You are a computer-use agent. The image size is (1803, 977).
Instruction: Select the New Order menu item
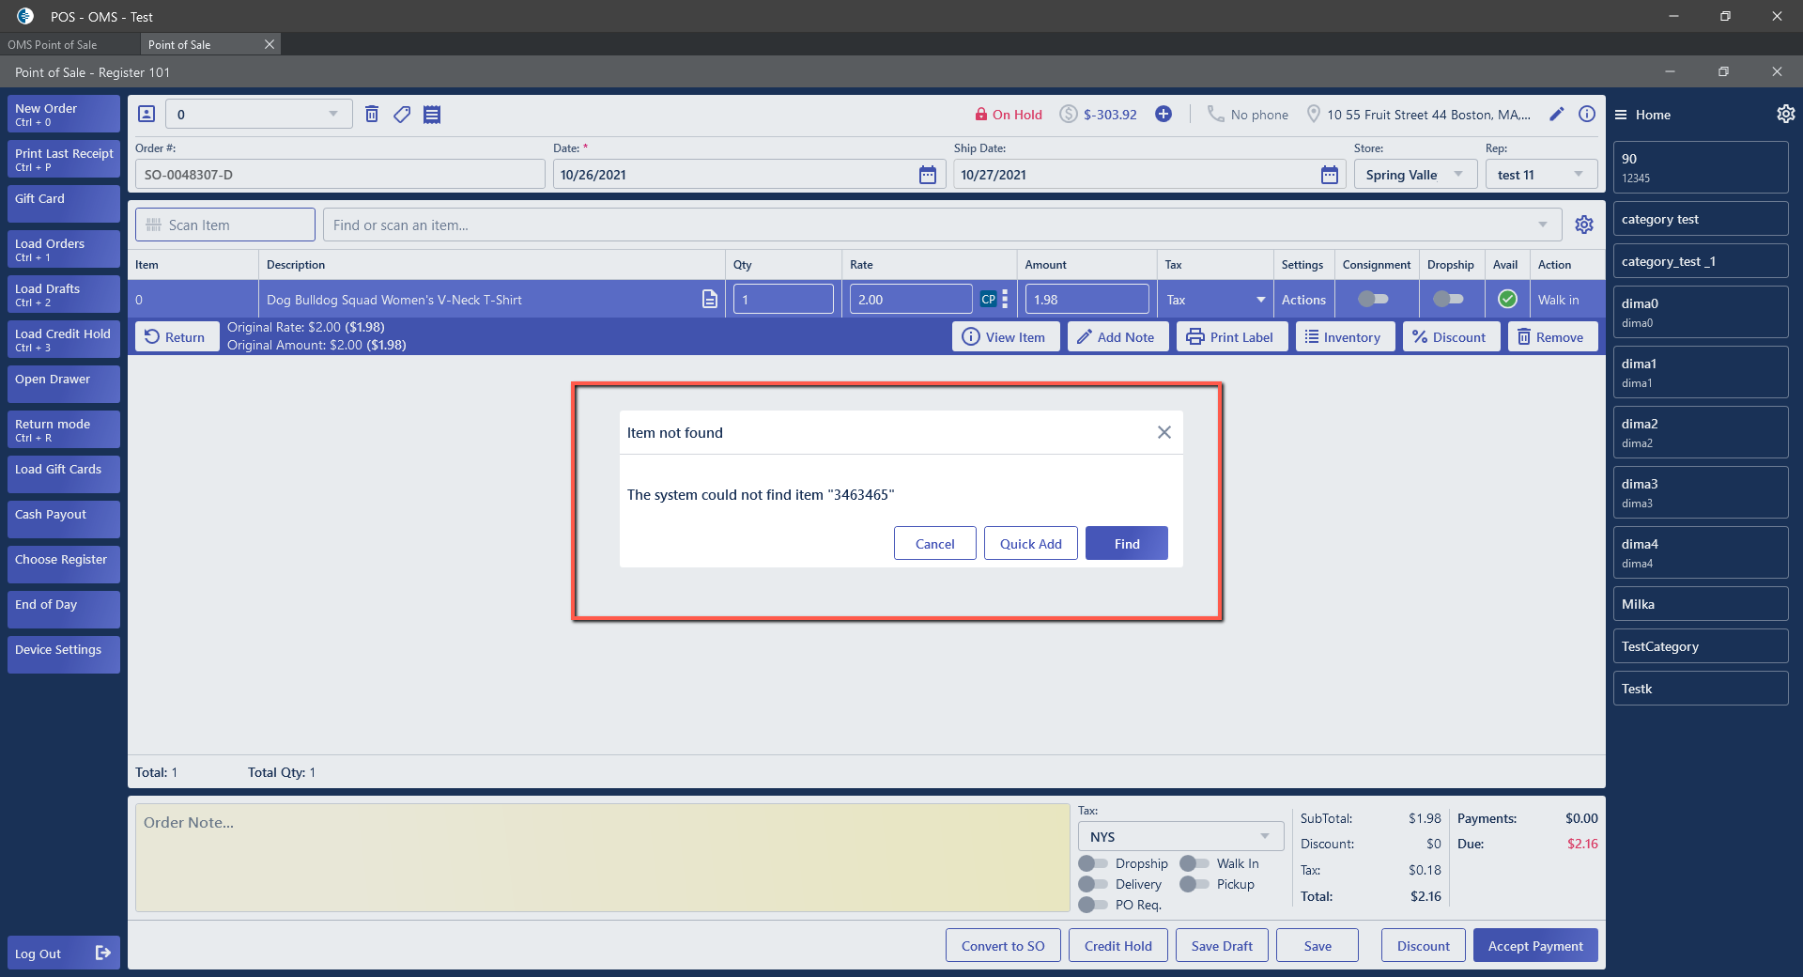[64, 114]
